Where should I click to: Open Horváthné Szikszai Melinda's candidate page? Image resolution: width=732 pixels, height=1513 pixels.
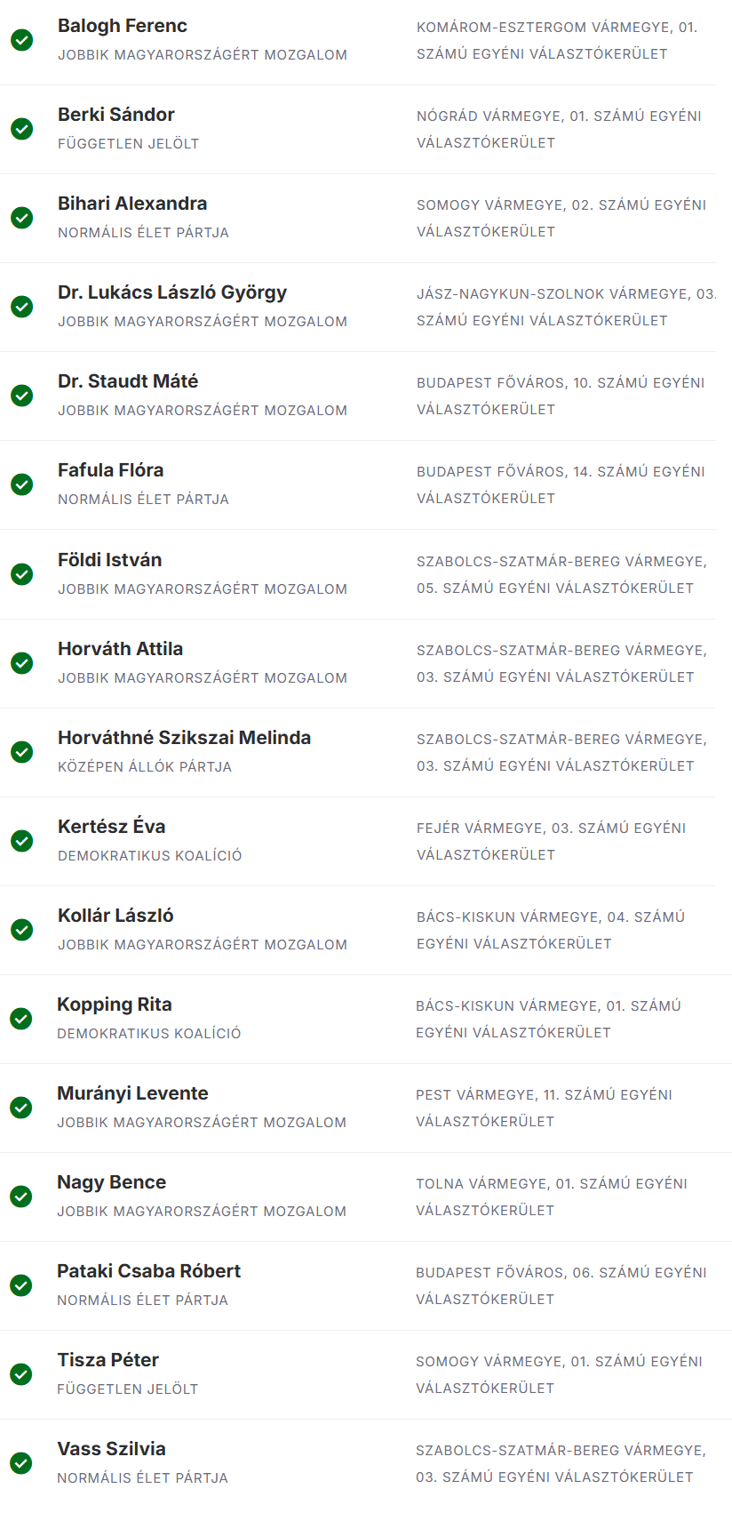coord(184,738)
